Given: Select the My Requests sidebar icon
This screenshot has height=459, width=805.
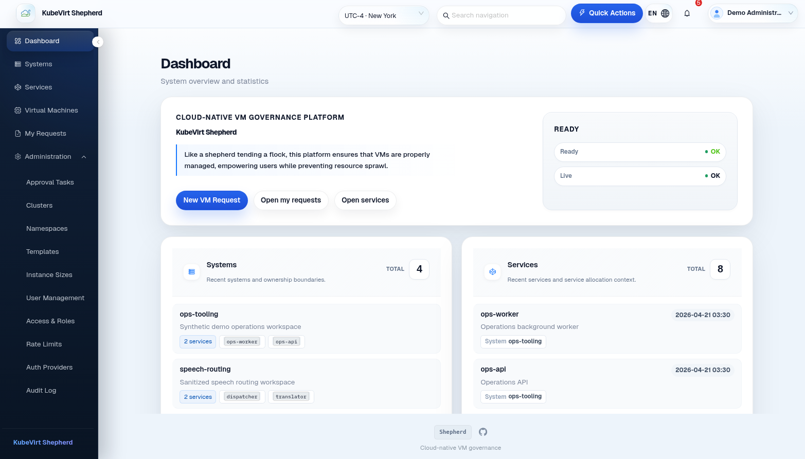Looking at the screenshot, I should (x=17, y=133).
